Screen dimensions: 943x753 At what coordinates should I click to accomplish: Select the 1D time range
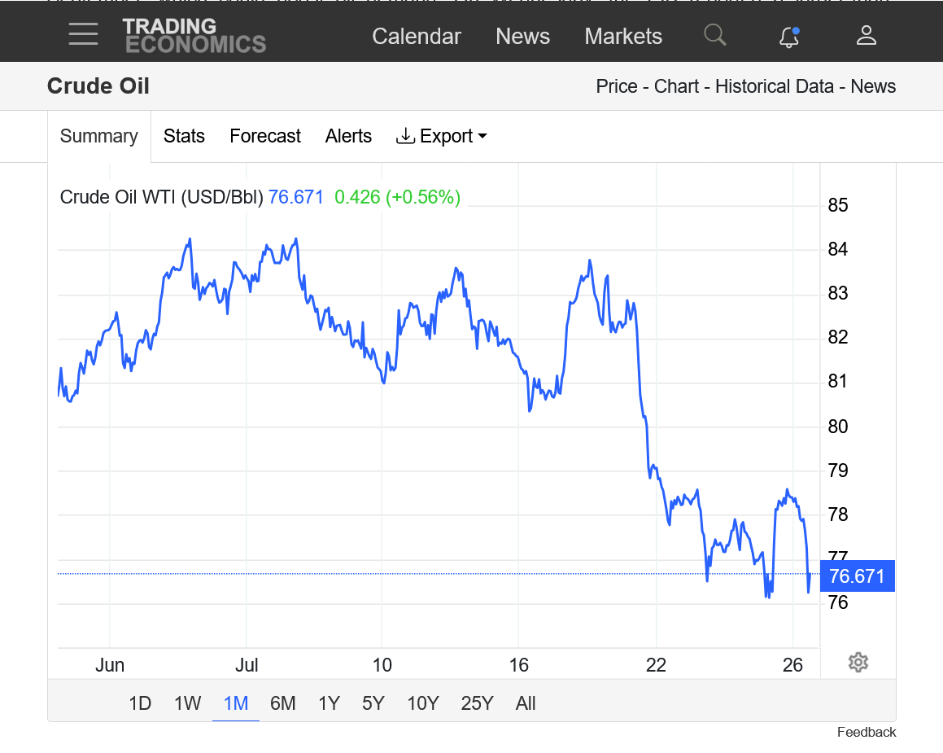tap(140, 703)
